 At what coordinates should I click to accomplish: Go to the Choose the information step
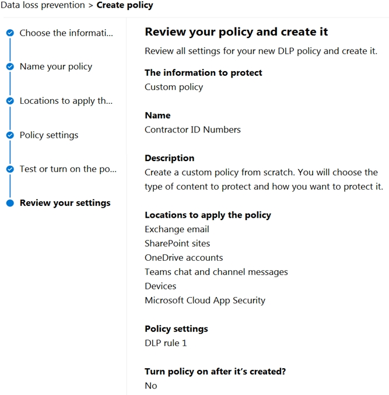66,33
